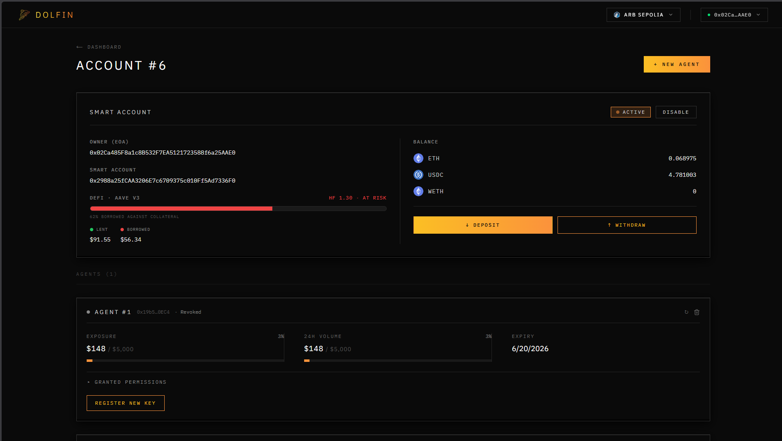Click the ETH token icon

point(418,158)
